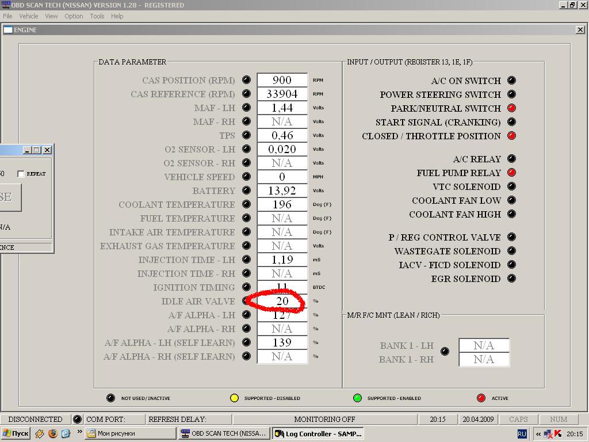Click the Firefox quick launch icon
This screenshot has width=589, height=442.
point(52,433)
